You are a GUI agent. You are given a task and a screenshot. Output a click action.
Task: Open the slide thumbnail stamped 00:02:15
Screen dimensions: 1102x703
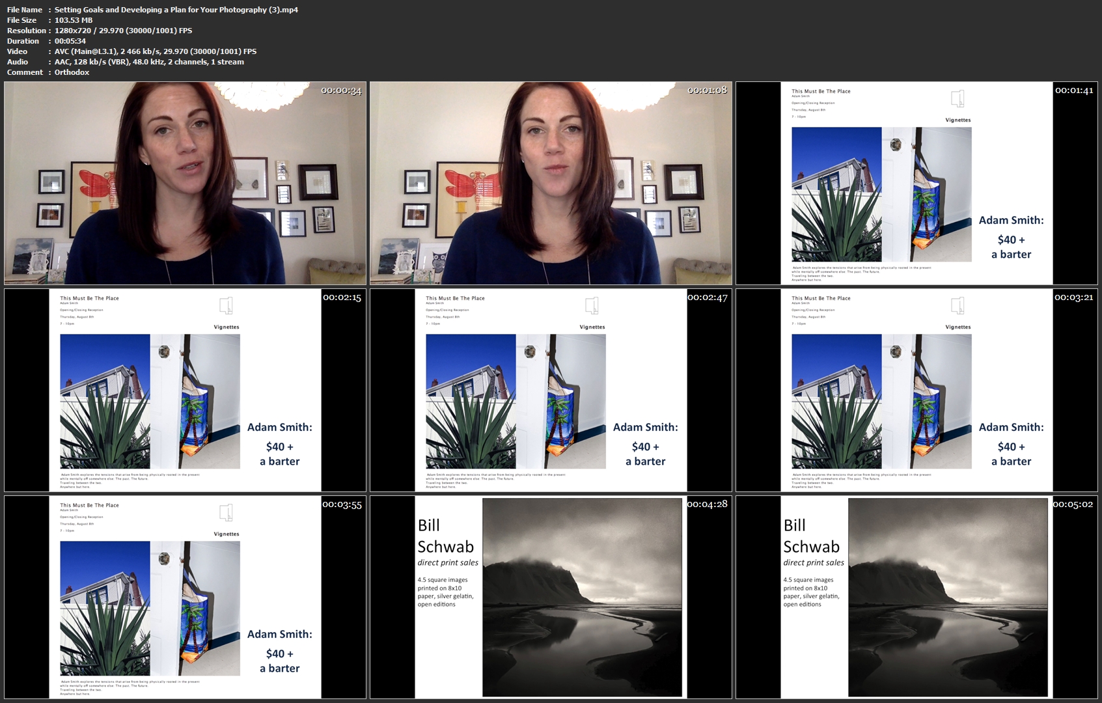pyautogui.click(x=185, y=390)
